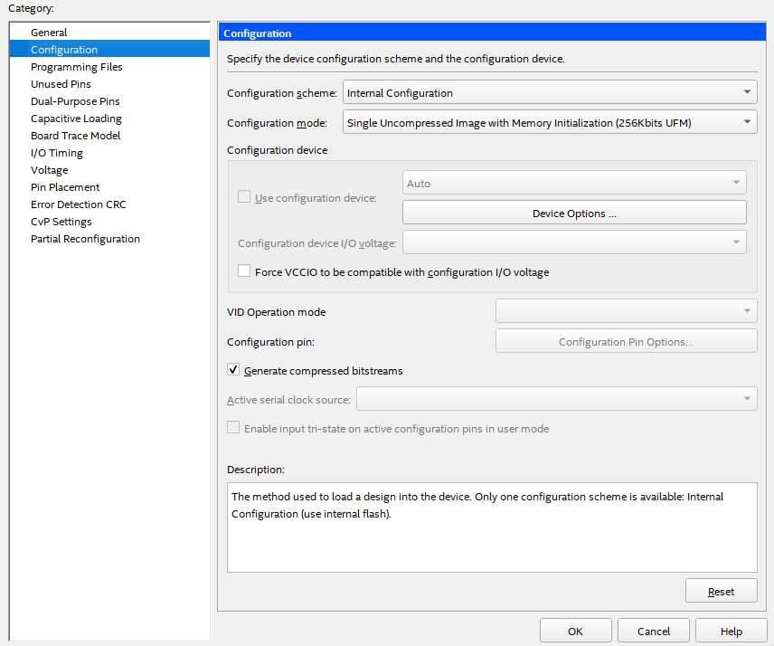Go to Unused Pins settings

click(61, 84)
